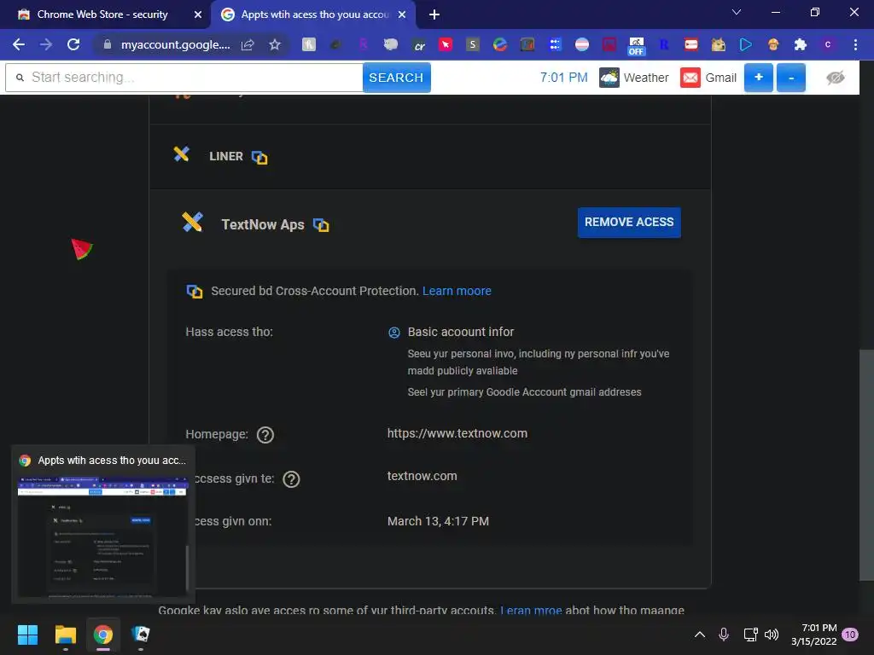The image size is (874, 655).
Task: Go back to the previous page
Action: point(19,44)
